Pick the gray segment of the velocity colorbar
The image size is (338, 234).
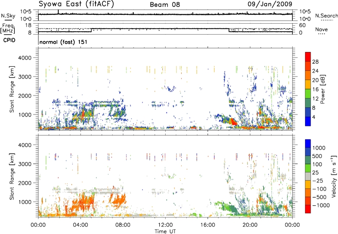(308, 177)
